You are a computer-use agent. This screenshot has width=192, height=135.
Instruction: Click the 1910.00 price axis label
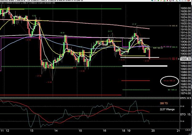click(x=186, y=38)
